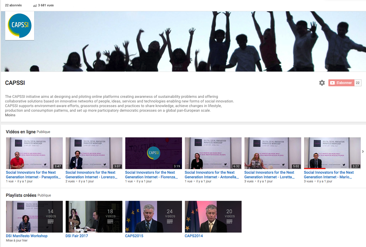
Task: Play the Panayotis video thumbnail
Action: pyautogui.click(x=34, y=153)
